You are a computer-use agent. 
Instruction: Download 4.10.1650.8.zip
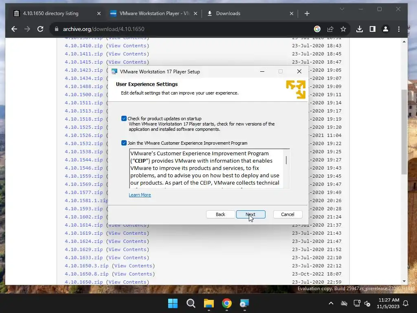tap(87, 274)
